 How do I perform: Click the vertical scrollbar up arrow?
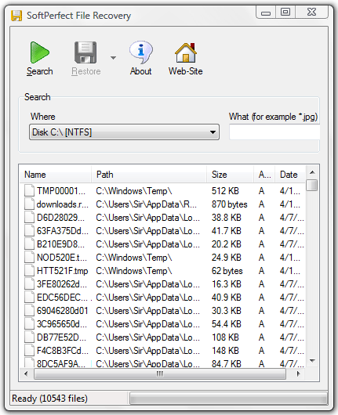coord(312,172)
